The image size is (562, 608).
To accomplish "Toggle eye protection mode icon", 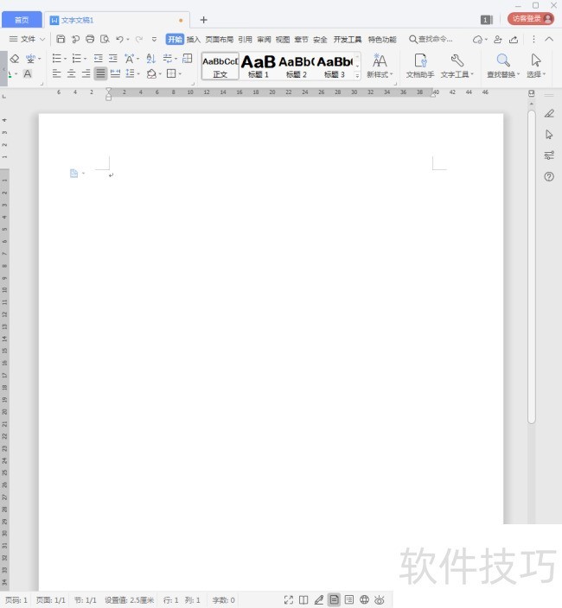I will point(380,600).
